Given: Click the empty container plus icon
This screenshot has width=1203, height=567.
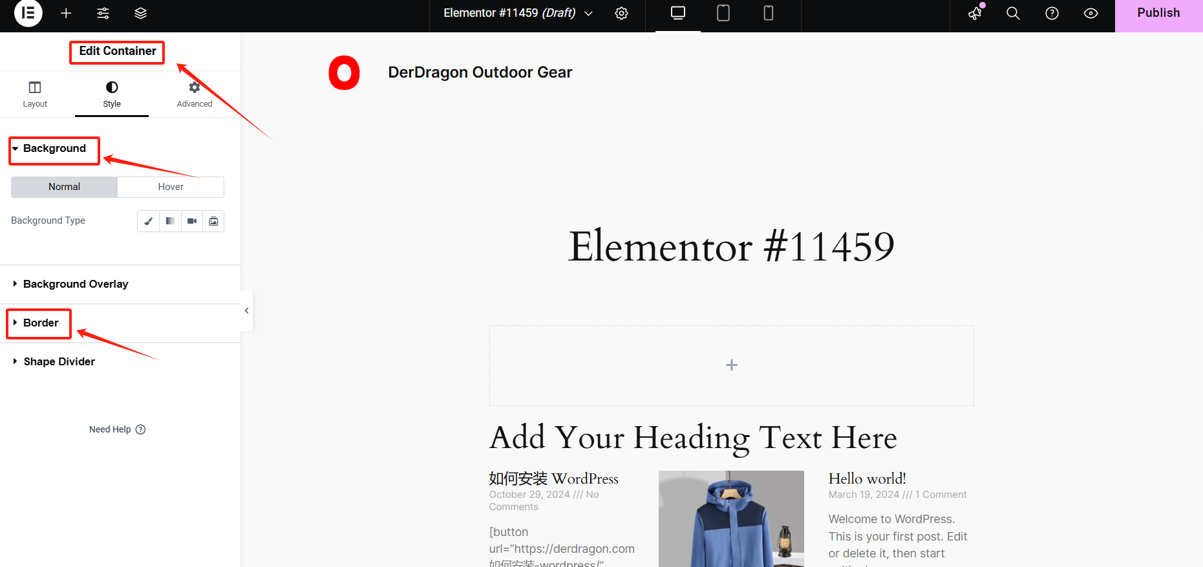Looking at the screenshot, I should pos(731,365).
